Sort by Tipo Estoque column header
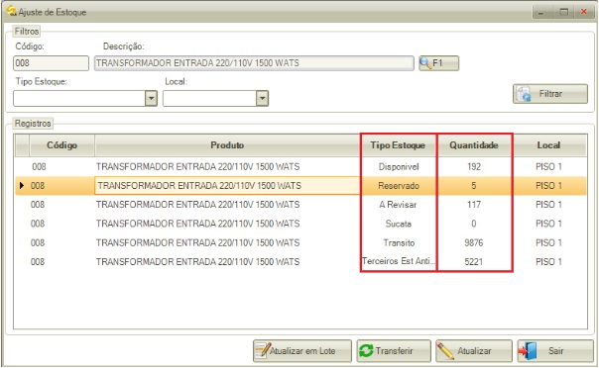Screen dimensions: 599x368 [398, 145]
